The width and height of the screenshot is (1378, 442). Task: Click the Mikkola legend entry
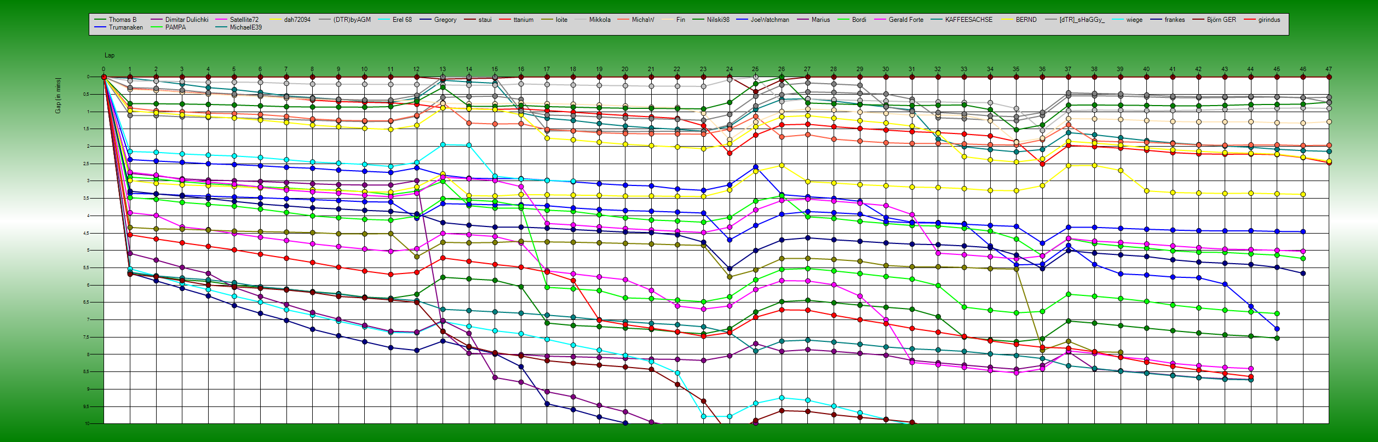(599, 20)
